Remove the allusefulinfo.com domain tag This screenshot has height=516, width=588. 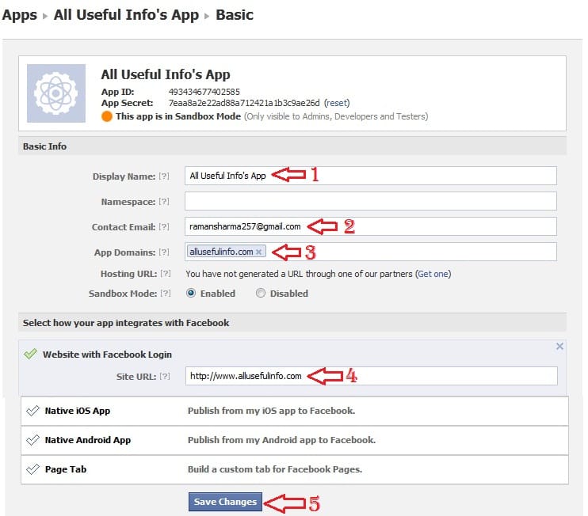coord(259,252)
